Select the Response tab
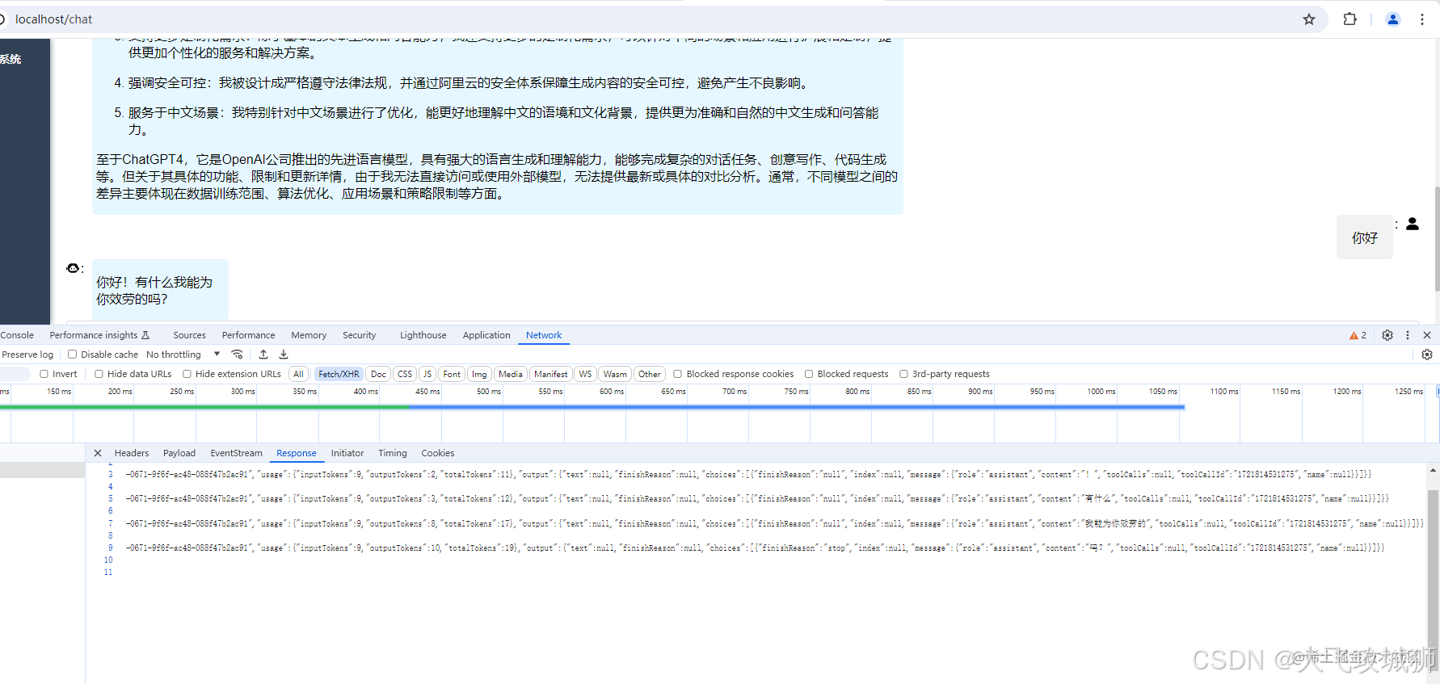Image resolution: width=1440 pixels, height=684 pixels. pyautogui.click(x=297, y=453)
